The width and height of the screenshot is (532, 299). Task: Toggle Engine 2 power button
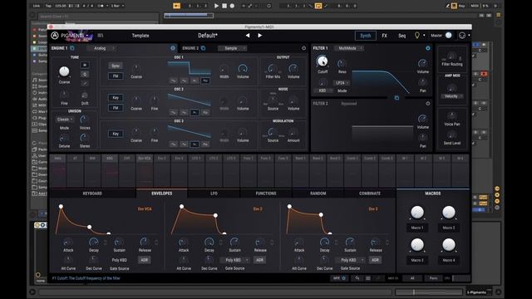tap(303, 48)
